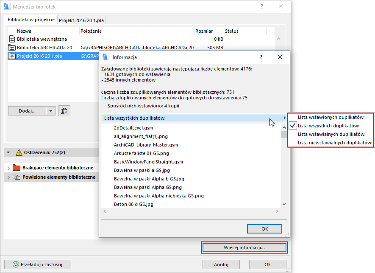Image resolution: width=375 pixels, height=273 pixels.
Task: Click the red folder icon for Brakujące elementy
Action: pyautogui.click(x=17, y=168)
